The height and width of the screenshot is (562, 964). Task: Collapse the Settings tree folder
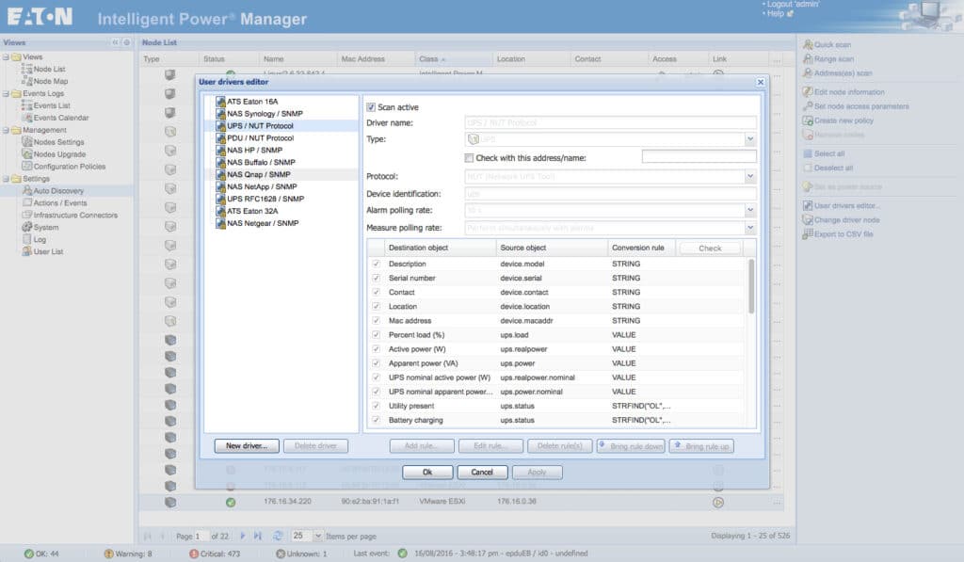click(6, 178)
